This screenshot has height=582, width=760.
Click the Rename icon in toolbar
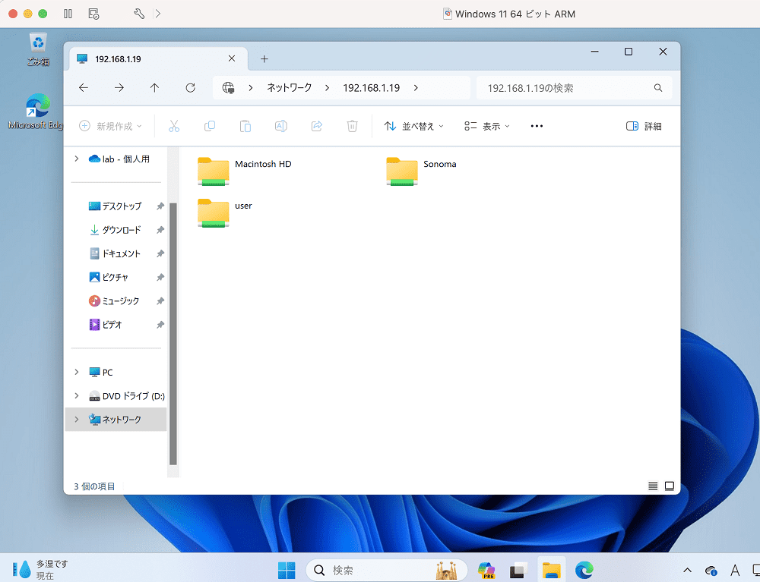coord(281,126)
